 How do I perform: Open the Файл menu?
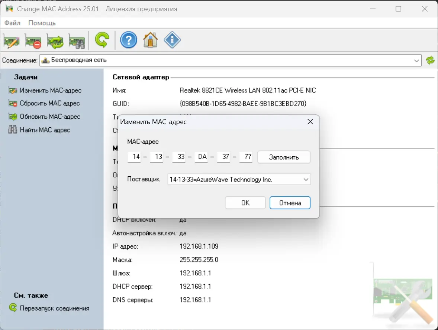point(12,23)
